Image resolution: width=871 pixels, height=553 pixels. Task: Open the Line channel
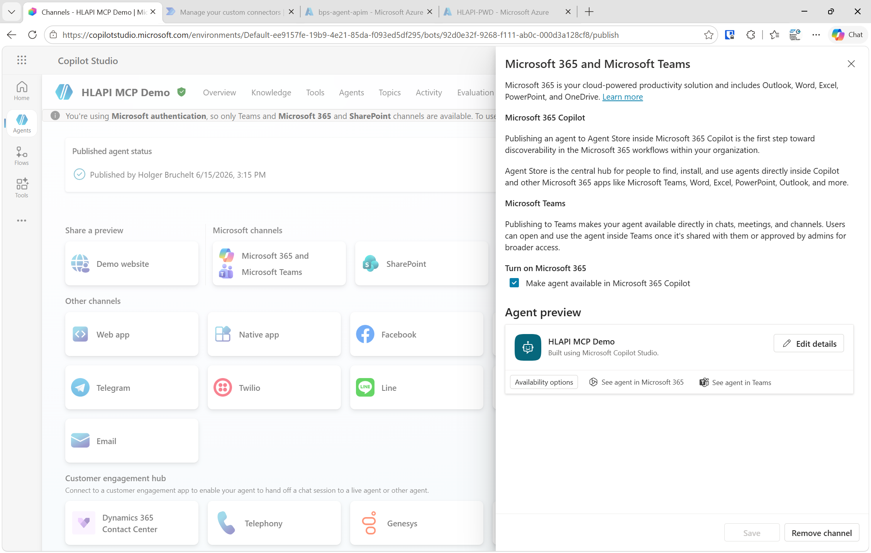click(x=417, y=388)
